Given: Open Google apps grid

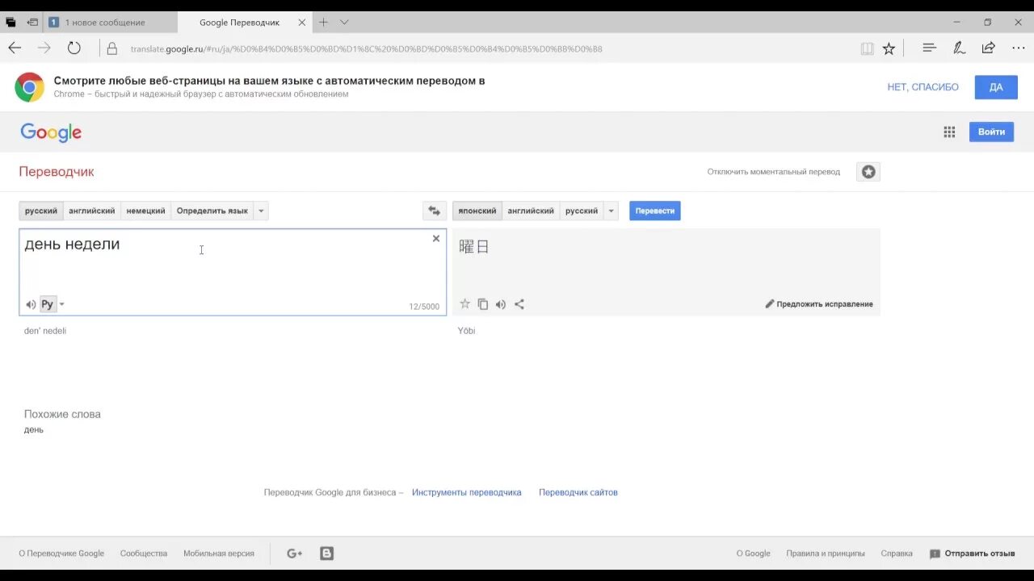Looking at the screenshot, I should (x=949, y=132).
